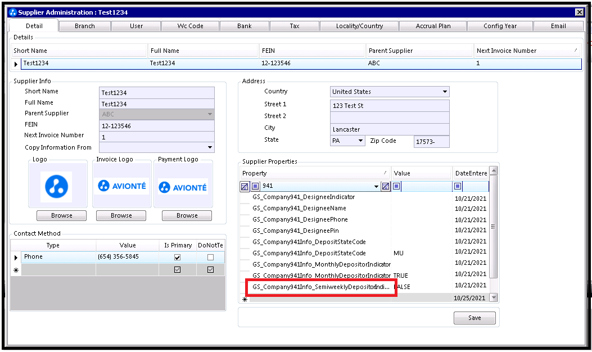Click the Zip Code field

432,142
